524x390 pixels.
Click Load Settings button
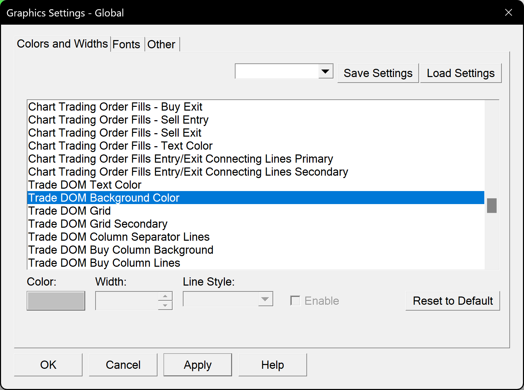pyautogui.click(x=461, y=73)
